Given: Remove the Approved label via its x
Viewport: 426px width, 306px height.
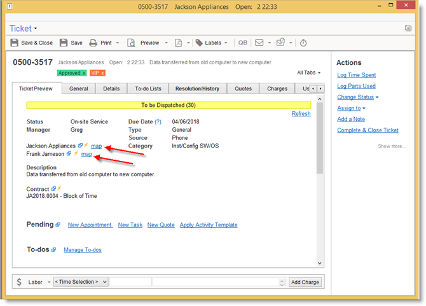Looking at the screenshot, I should click(84, 73).
